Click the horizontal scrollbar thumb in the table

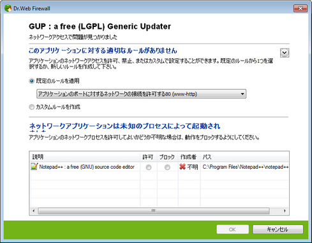coord(154,211)
